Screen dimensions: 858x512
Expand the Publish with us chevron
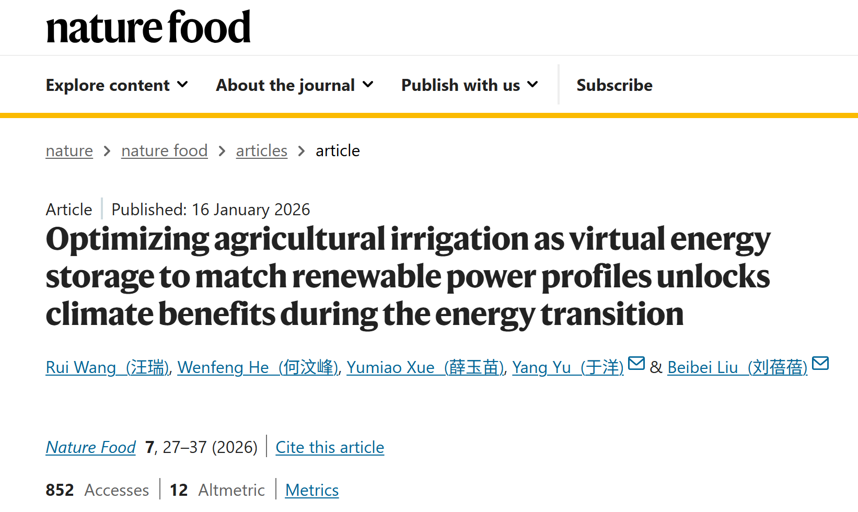click(532, 85)
